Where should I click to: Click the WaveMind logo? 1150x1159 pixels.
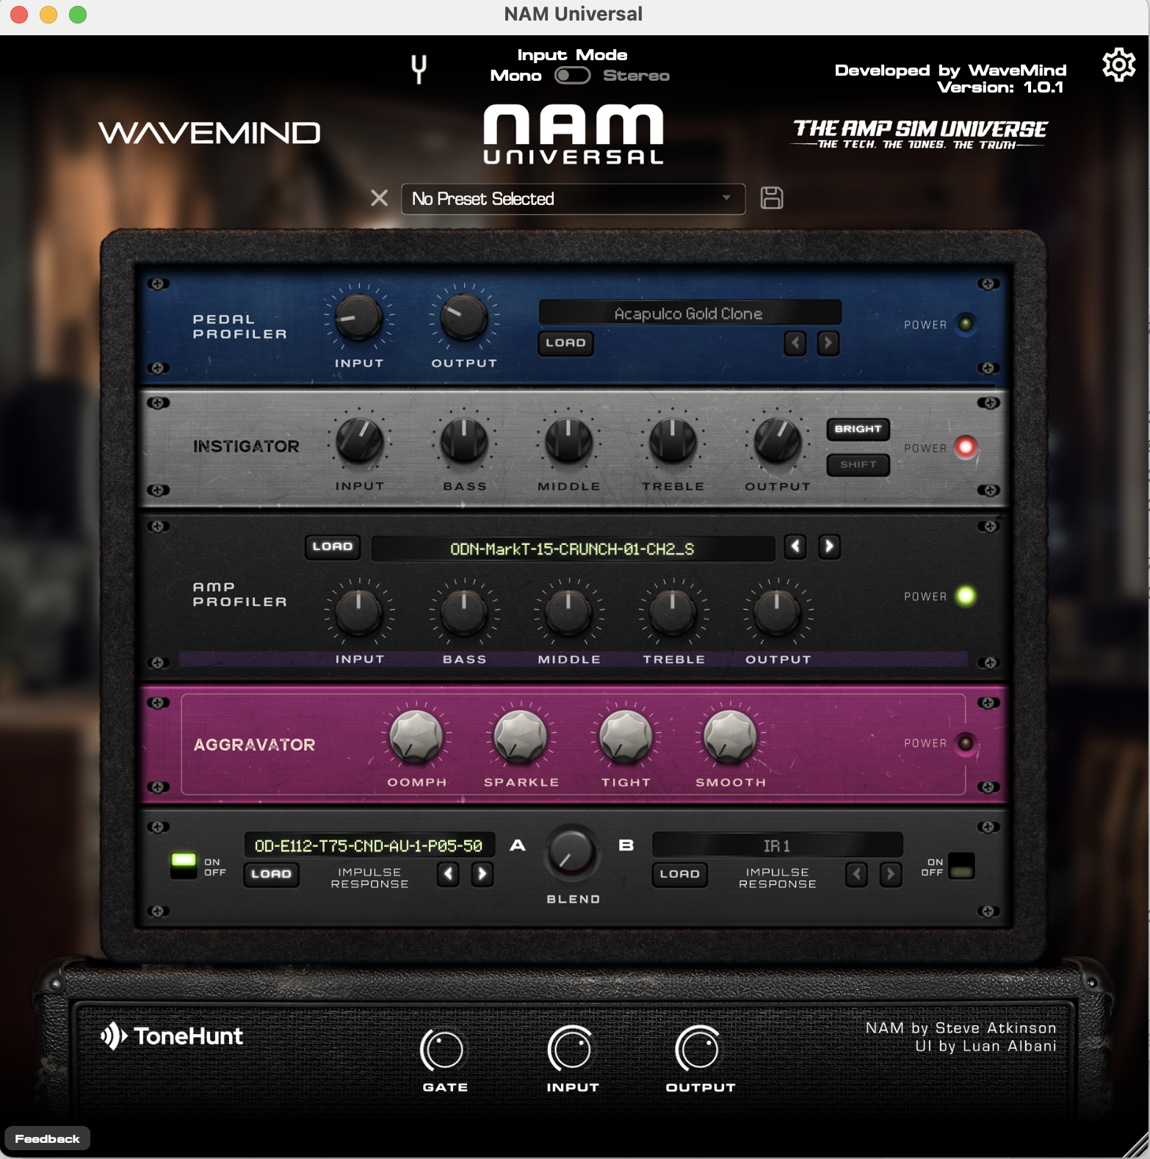point(209,133)
